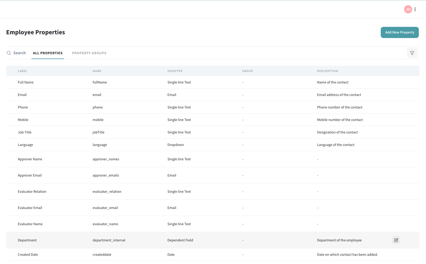Select the All Properties tab
The width and height of the screenshot is (426, 264).
(48, 53)
